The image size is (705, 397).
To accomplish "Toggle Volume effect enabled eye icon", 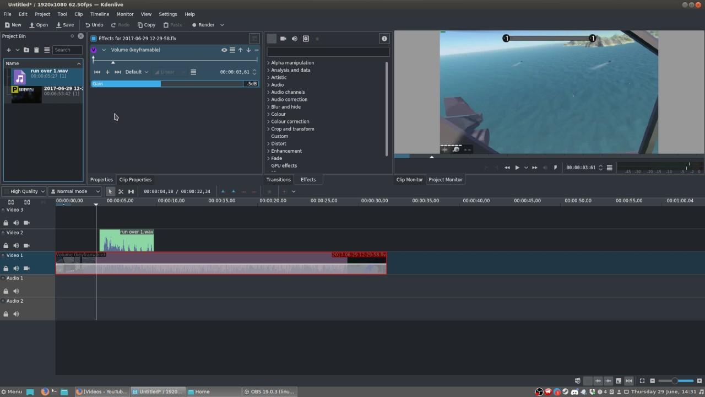I will click(x=224, y=50).
